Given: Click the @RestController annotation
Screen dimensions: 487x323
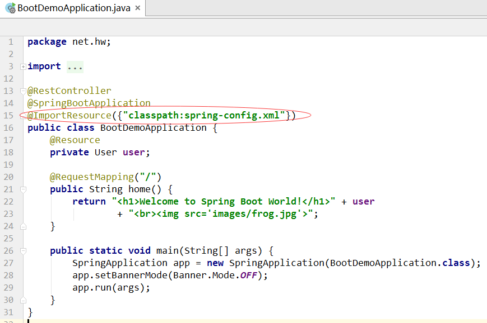Looking at the screenshot, I should [69, 91].
